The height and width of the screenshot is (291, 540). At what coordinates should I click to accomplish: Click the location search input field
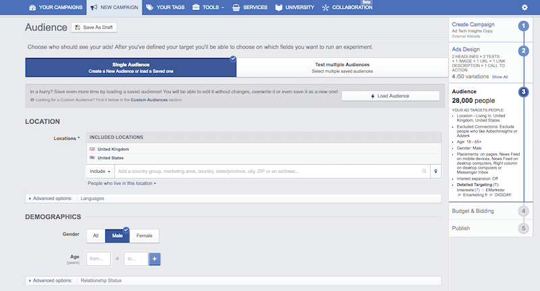pos(272,171)
